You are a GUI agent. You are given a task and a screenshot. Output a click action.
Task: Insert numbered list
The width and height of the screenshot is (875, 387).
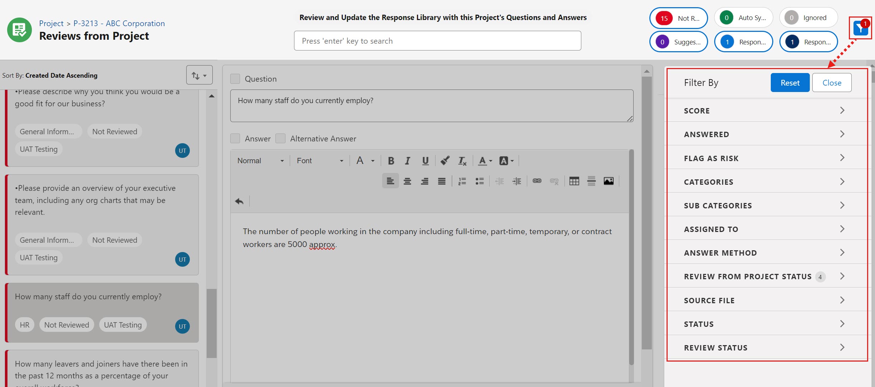click(x=462, y=181)
